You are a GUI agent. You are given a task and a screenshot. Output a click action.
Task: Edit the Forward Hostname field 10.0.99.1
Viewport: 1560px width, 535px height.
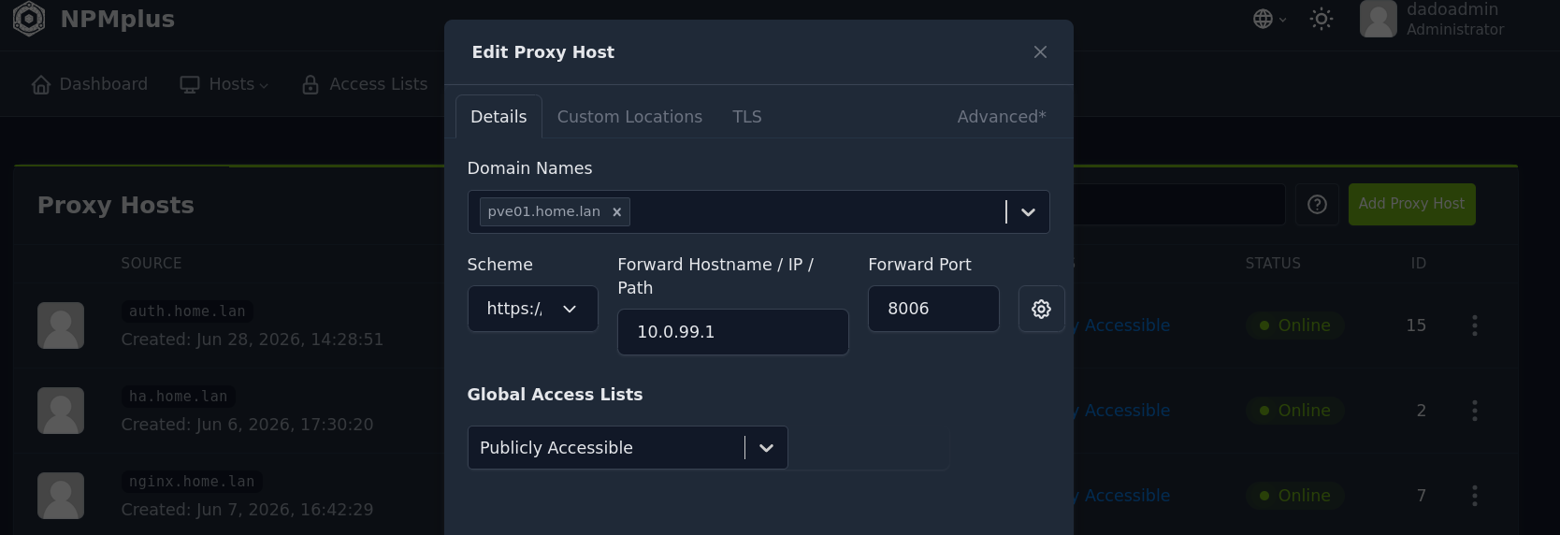coord(732,332)
